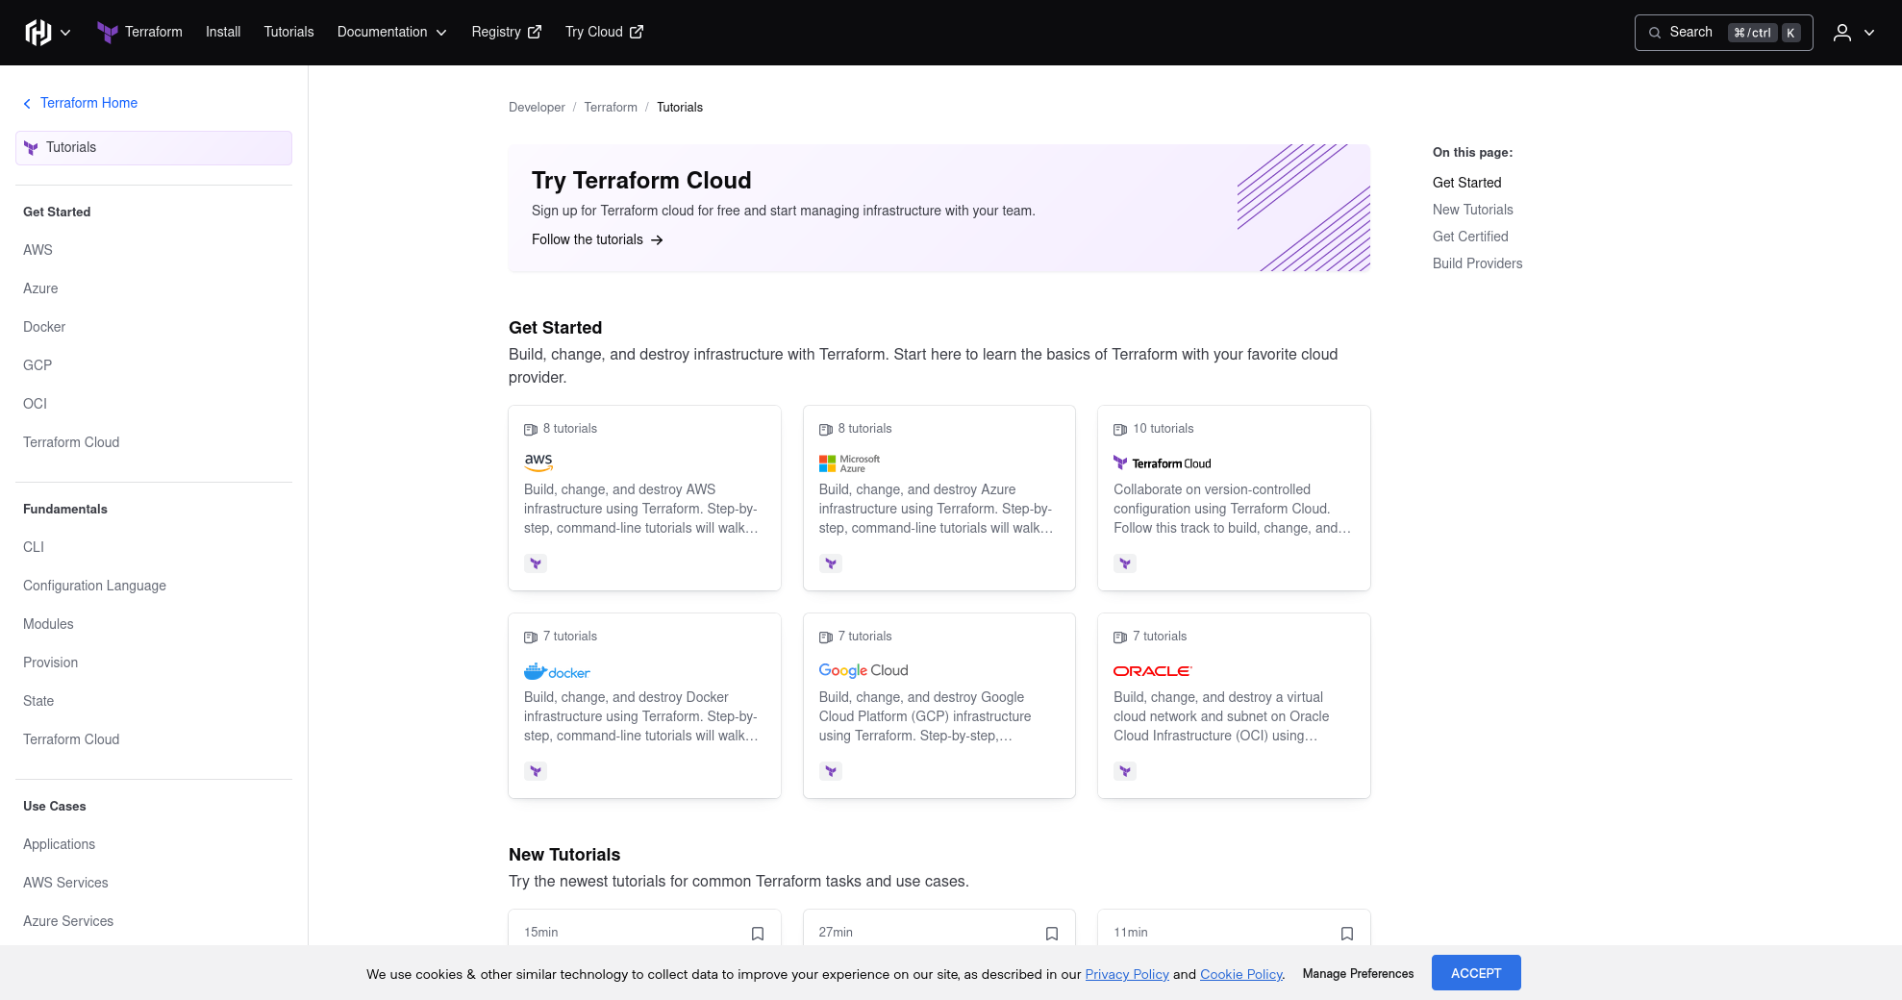Open CLI under Fundamentals
Screen dimensions: 1902x1000
34,547
